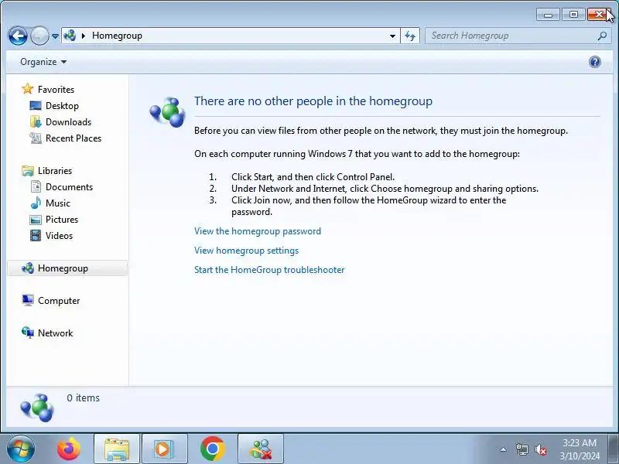
Task: Click View the homegroup password link
Action: pyautogui.click(x=258, y=231)
